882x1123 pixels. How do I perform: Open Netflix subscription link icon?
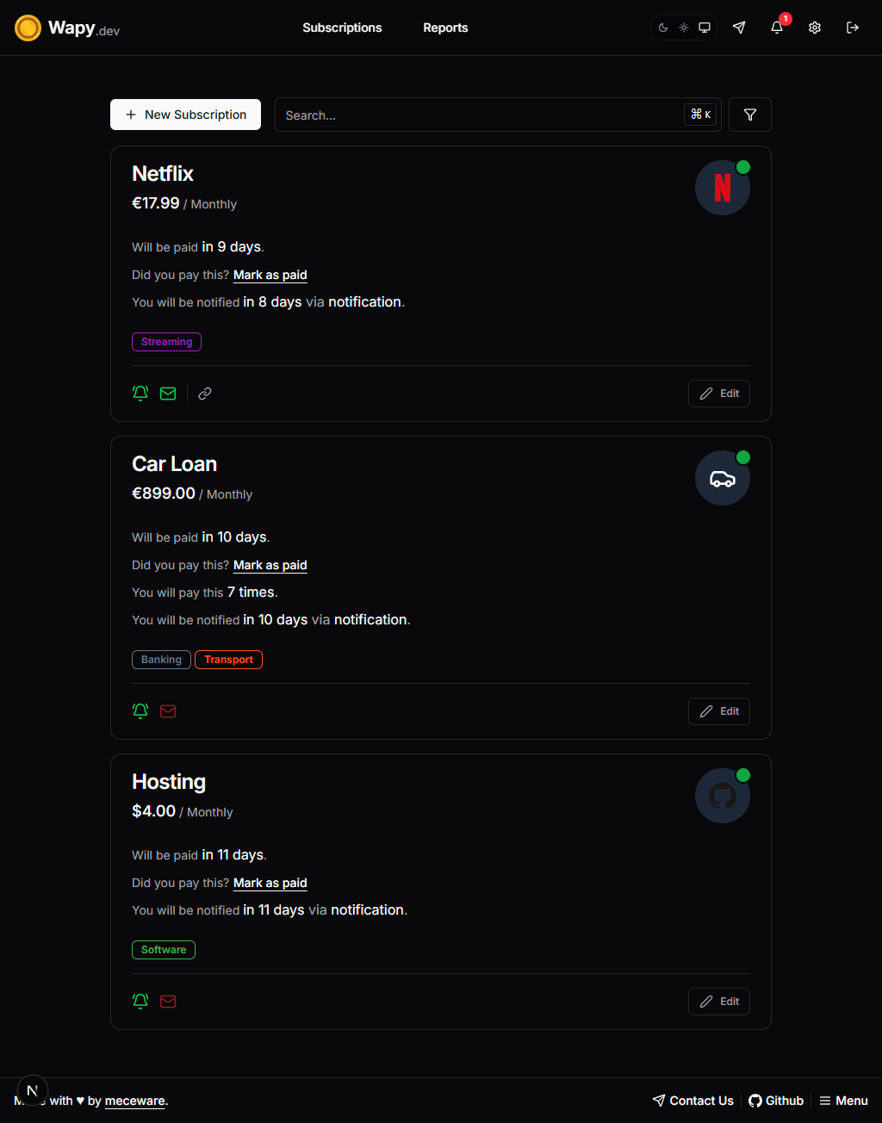point(205,394)
